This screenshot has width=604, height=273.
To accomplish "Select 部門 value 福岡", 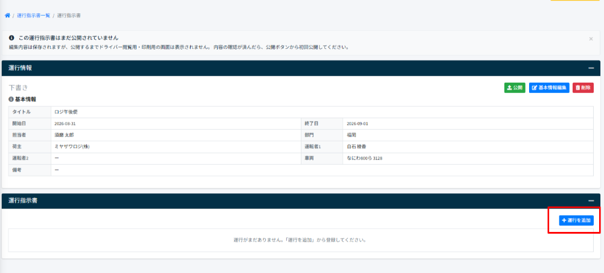I will pyautogui.click(x=351, y=135).
